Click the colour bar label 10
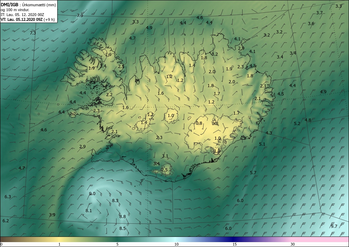 (x=176, y=244)
